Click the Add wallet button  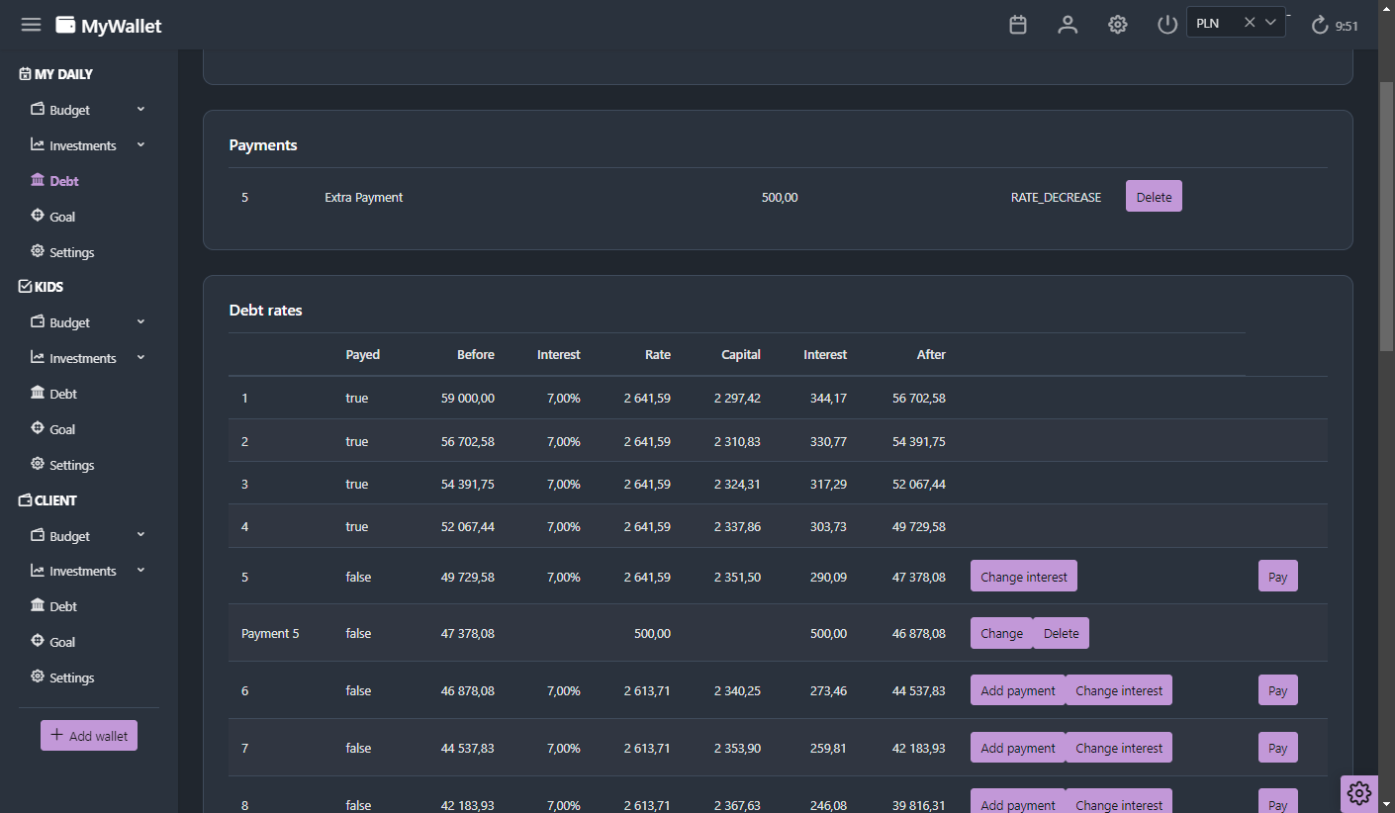89,736
